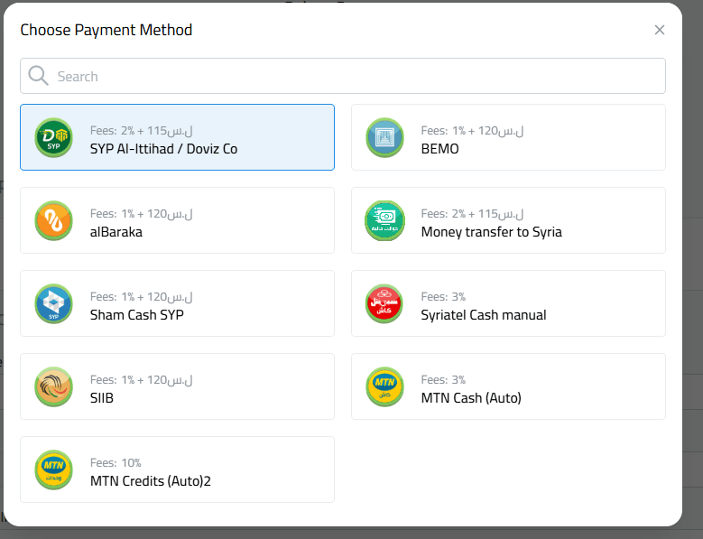
Task: Choose BEMO as payment method
Action: pos(508,137)
